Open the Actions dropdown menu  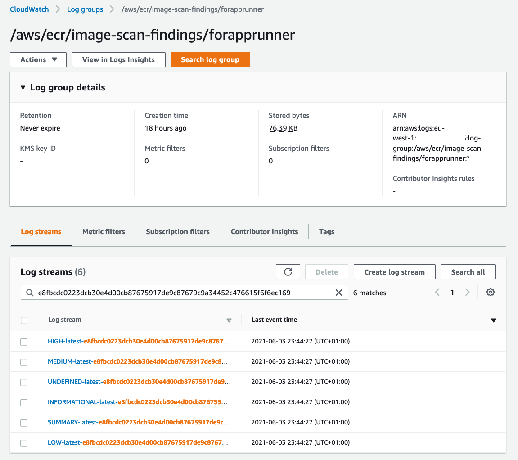pos(38,59)
